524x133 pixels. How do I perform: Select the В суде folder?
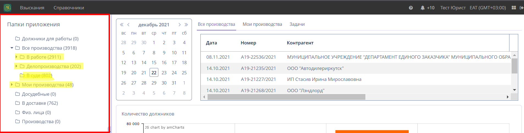click(x=39, y=75)
